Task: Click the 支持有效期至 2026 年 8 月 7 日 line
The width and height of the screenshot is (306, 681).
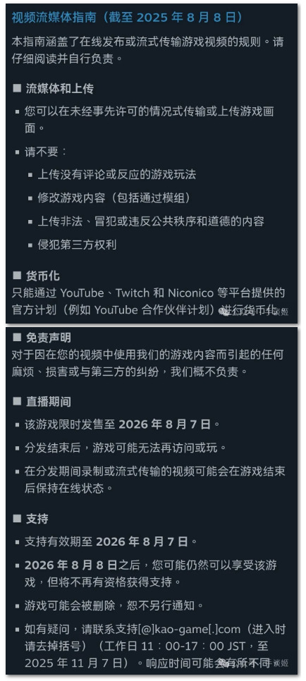Action: click(x=111, y=541)
